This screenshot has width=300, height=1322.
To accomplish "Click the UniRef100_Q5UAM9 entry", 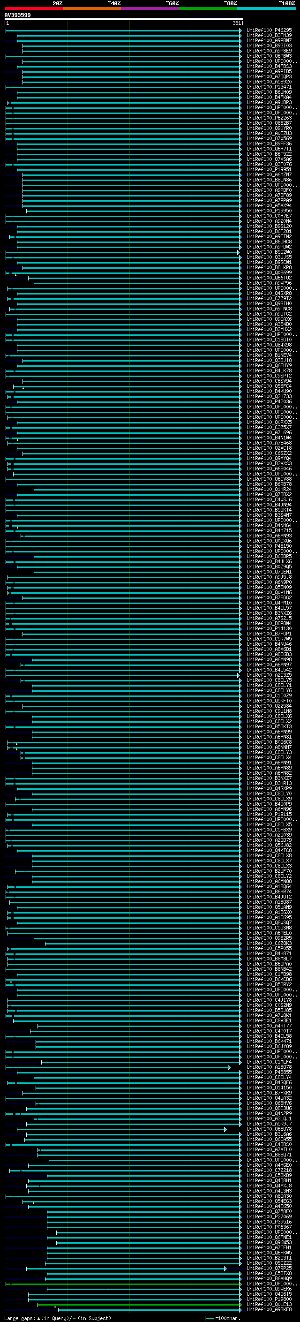I will coord(269,907).
